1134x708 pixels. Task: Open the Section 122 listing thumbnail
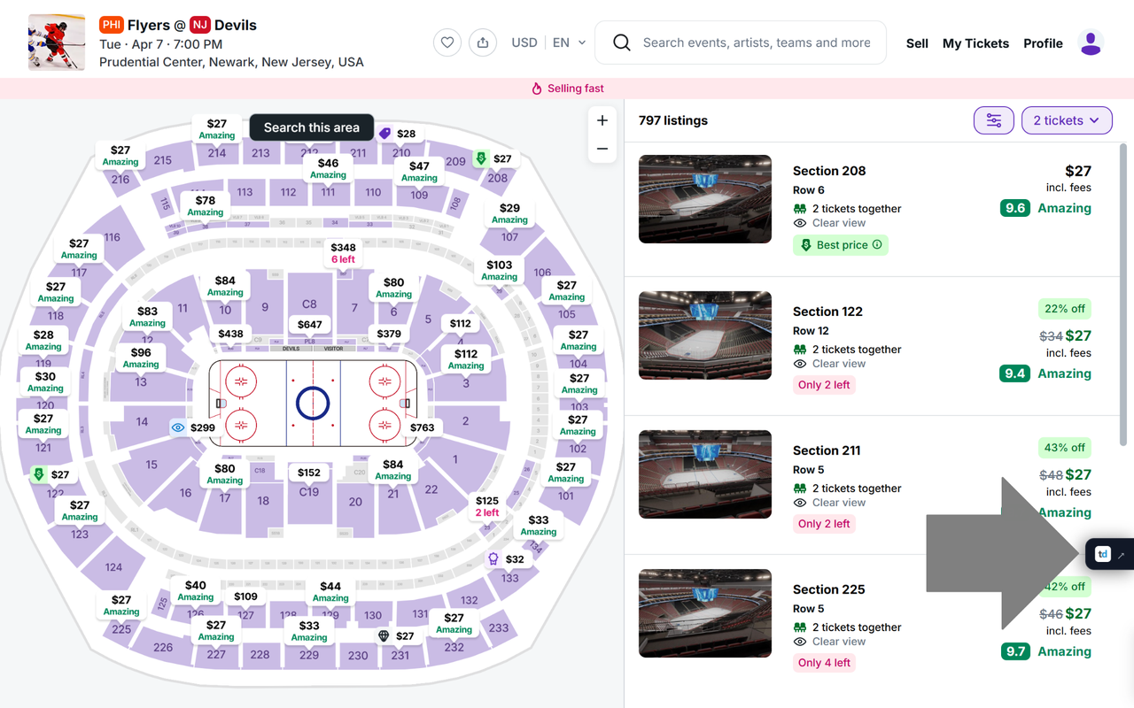point(705,335)
